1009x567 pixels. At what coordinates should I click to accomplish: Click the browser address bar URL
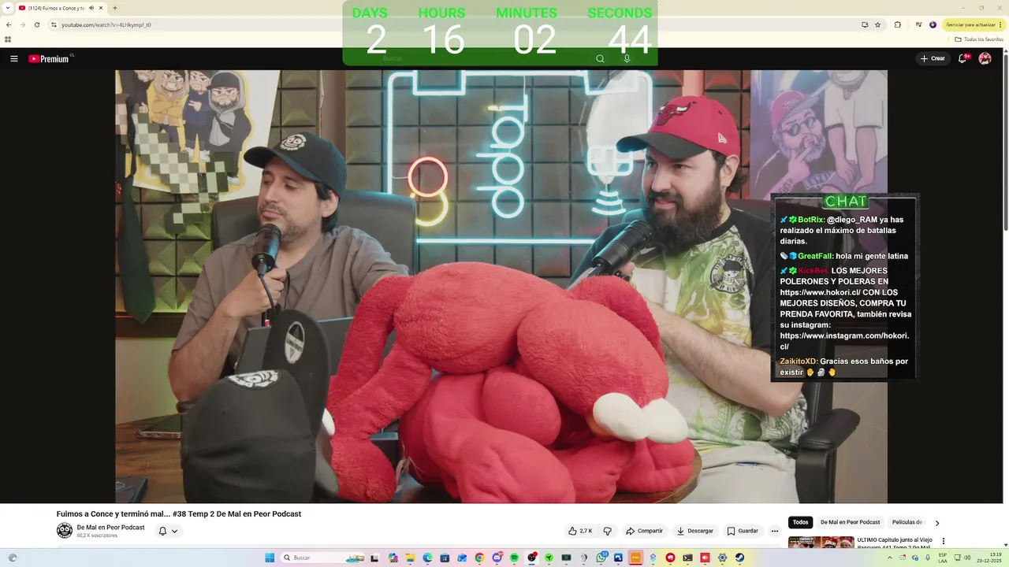pos(106,24)
